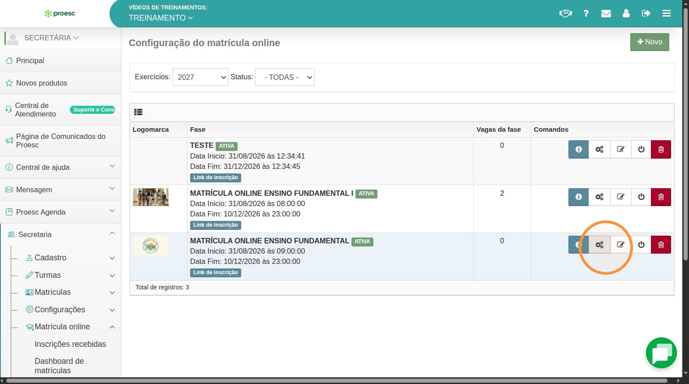Viewport: 689px width, 384px height.
Task: Open the green chat bubble widget
Action: (x=661, y=353)
